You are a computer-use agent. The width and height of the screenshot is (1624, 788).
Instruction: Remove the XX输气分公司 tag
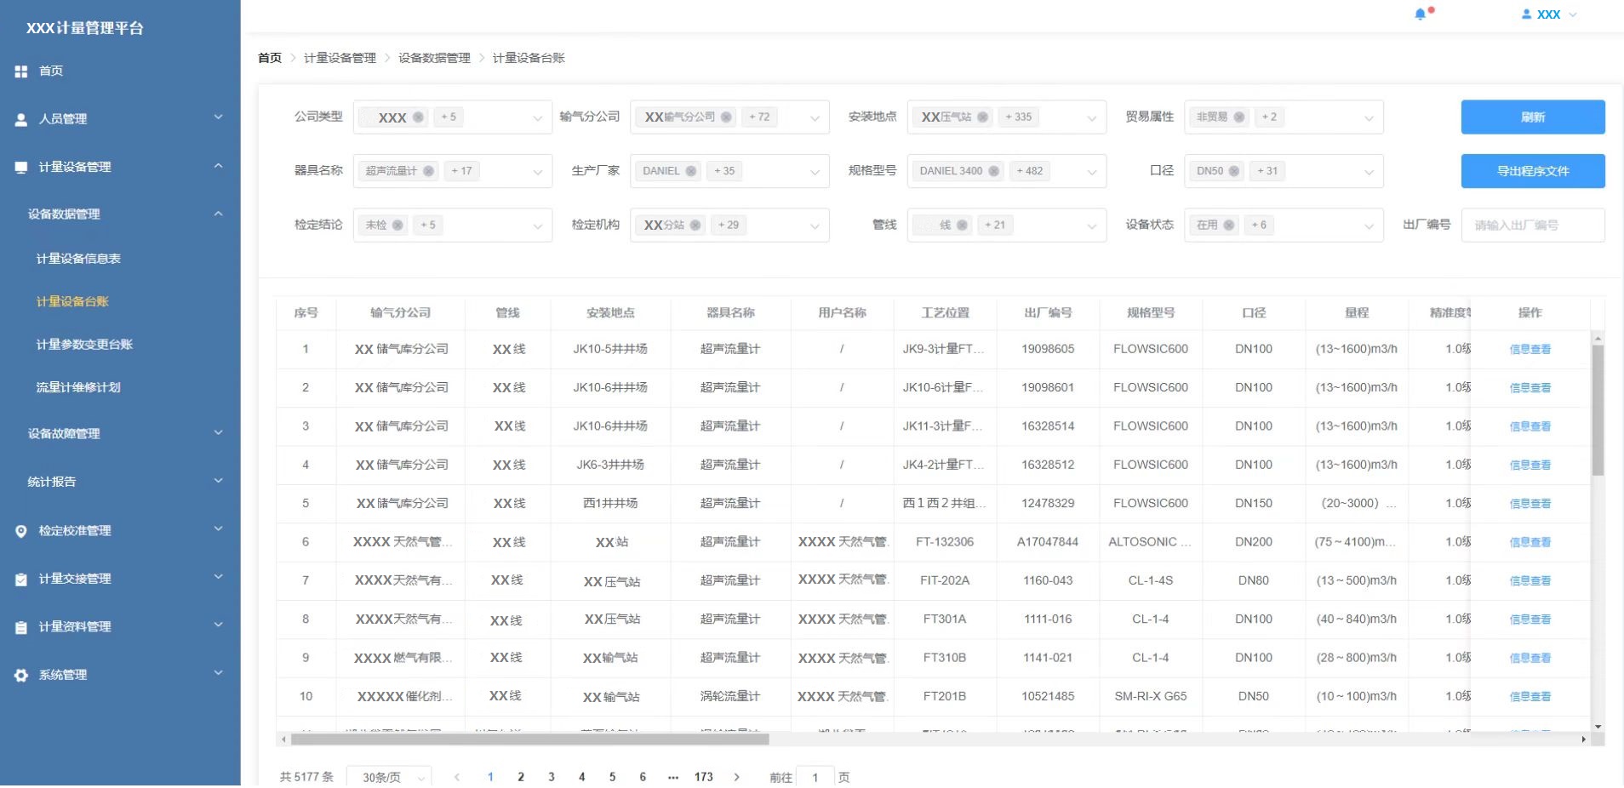(726, 117)
